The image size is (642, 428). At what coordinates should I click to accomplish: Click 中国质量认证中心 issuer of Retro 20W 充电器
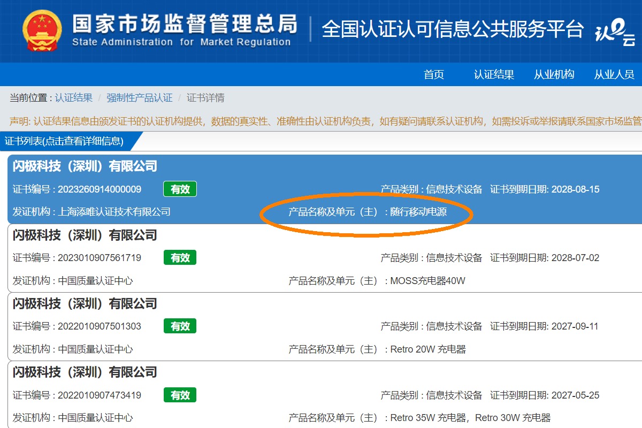point(95,349)
